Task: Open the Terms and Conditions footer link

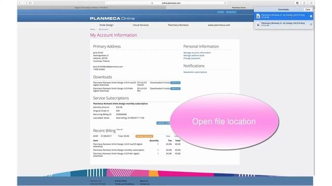Action: point(125,184)
